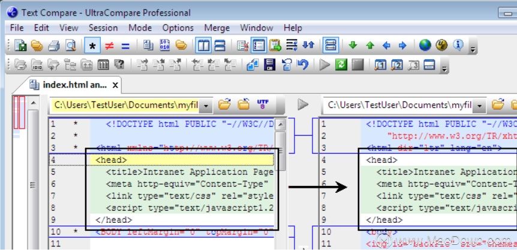Image resolution: width=517 pixels, height=252 pixels.
Task: Close the index.html session tab
Action: coord(115,85)
